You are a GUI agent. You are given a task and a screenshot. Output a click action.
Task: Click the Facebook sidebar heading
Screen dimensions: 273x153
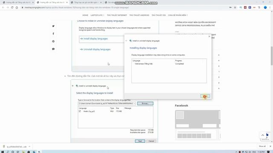click(x=181, y=105)
